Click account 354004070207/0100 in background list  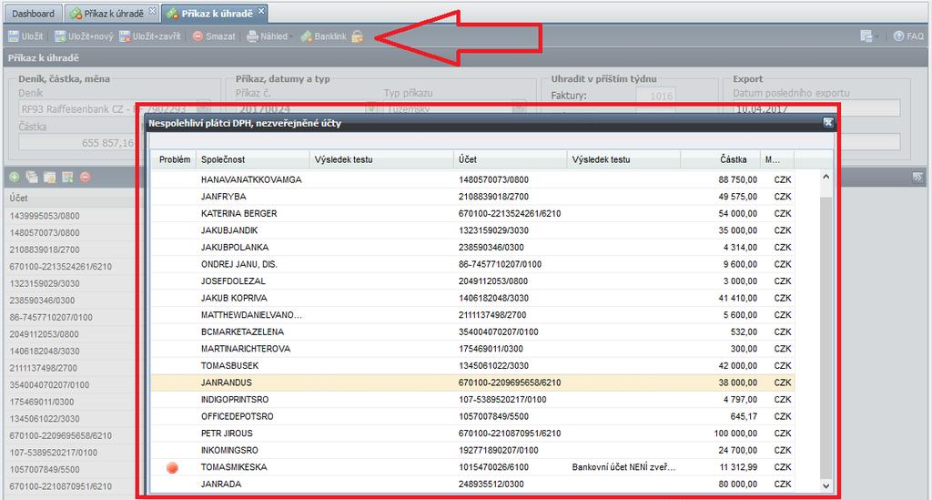pyautogui.click(x=49, y=384)
